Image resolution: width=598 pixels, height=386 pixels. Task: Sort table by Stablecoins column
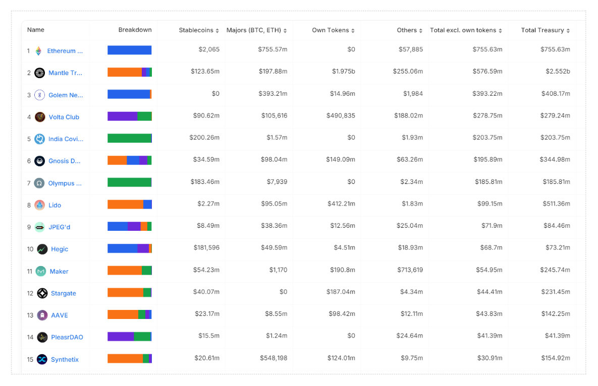point(199,30)
